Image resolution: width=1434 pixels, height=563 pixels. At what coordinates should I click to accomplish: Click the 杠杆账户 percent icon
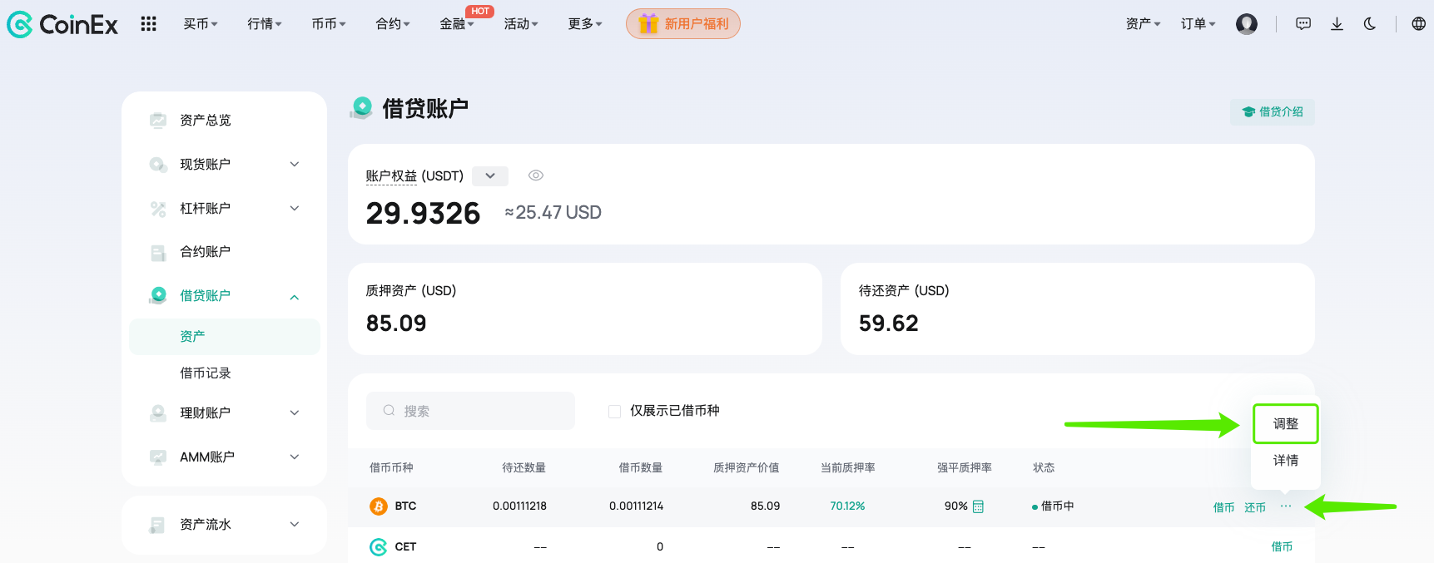[x=157, y=208]
